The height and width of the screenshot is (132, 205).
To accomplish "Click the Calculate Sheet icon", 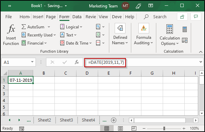I will (185, 40).
